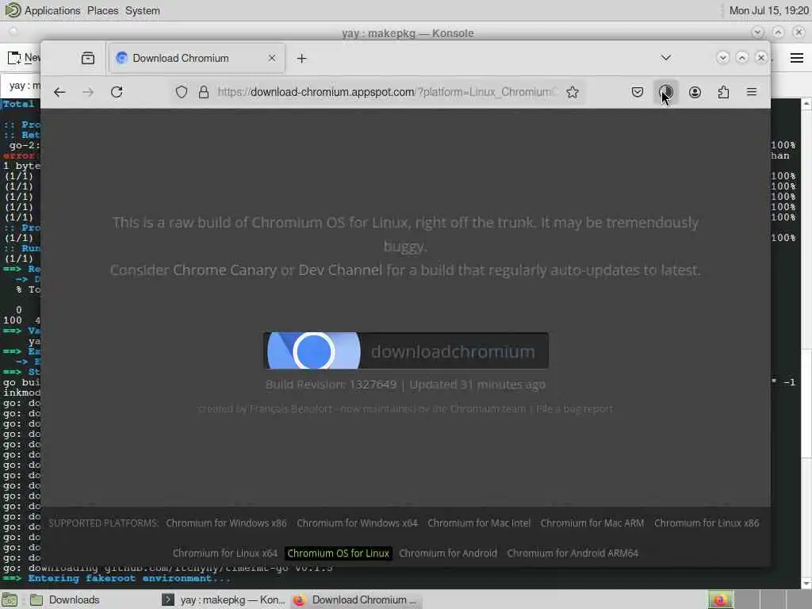
Task: Open the Firefox View tab icon
Action: [88, 58]
